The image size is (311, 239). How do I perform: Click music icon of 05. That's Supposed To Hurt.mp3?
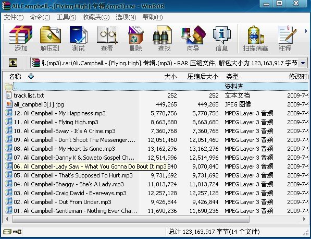[9, 175]
